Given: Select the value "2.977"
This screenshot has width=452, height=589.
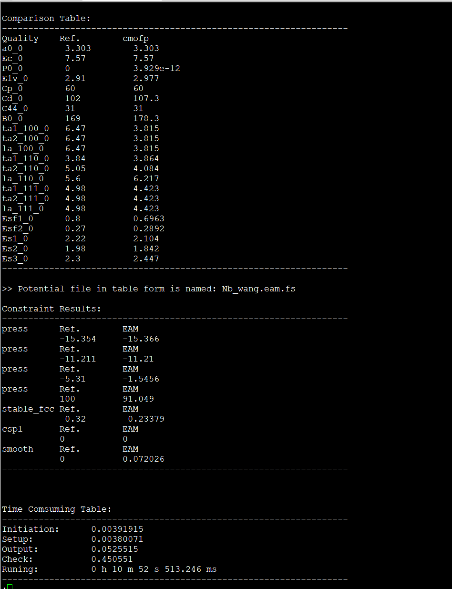Looking at the screenshot, I should pyautogui.click(x=146, y=79).
